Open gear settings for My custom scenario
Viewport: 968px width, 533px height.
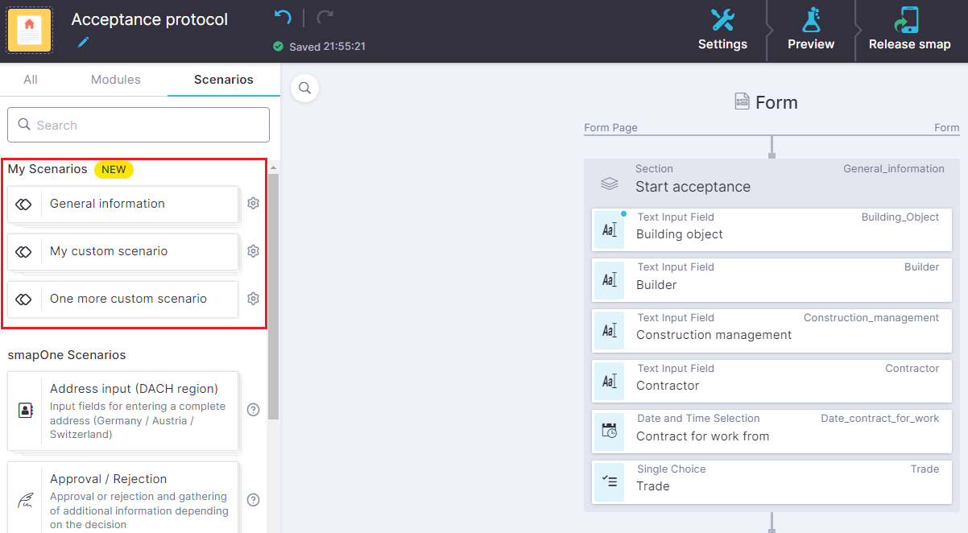253,250
